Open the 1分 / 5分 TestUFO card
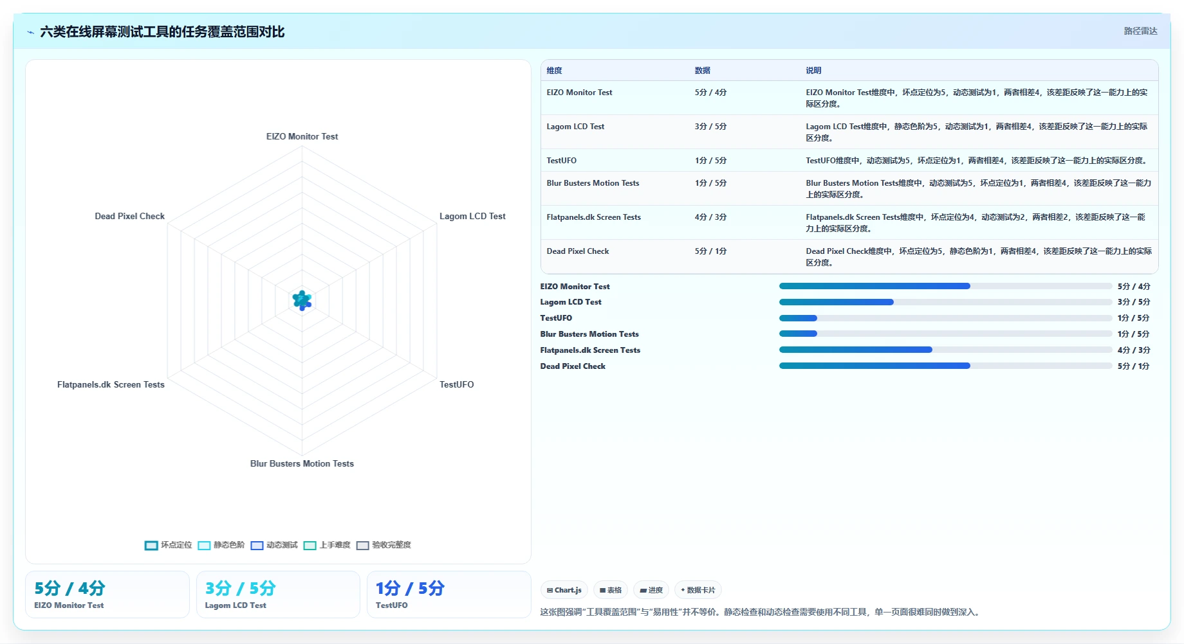The height and width of the screenshot is (644, 1184). click(x=449, y=595)
